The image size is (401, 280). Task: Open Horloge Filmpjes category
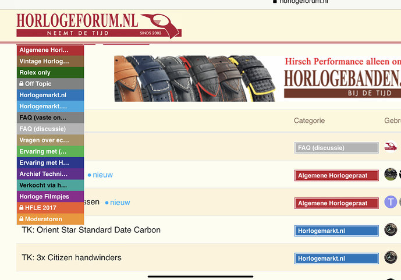coord(50,196)
